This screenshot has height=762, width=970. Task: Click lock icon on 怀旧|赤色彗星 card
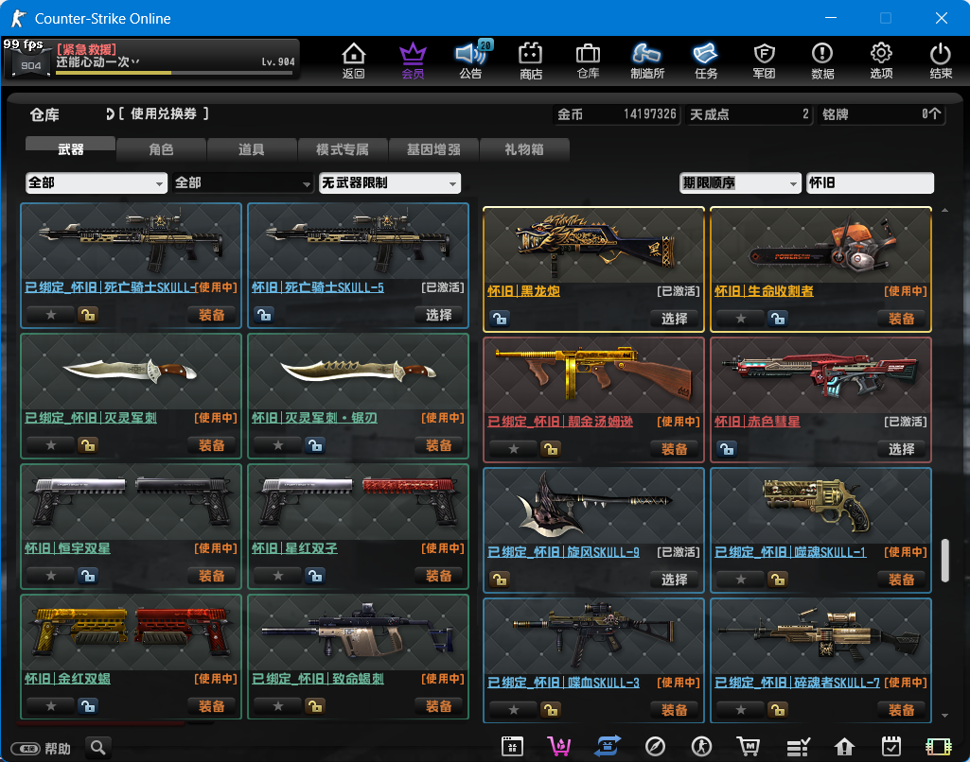pos(727,449)
